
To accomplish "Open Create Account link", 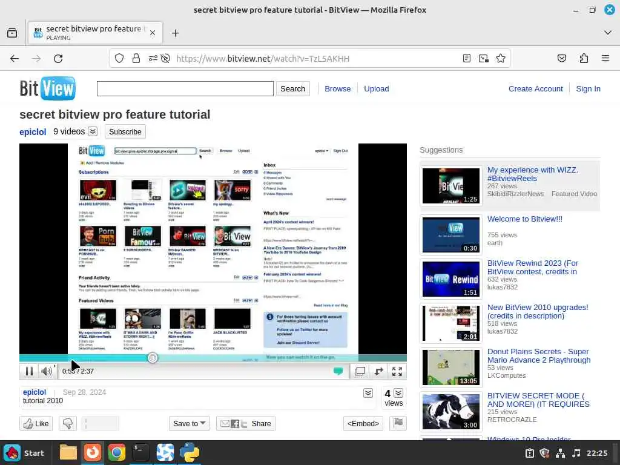I will pos(535,88).
